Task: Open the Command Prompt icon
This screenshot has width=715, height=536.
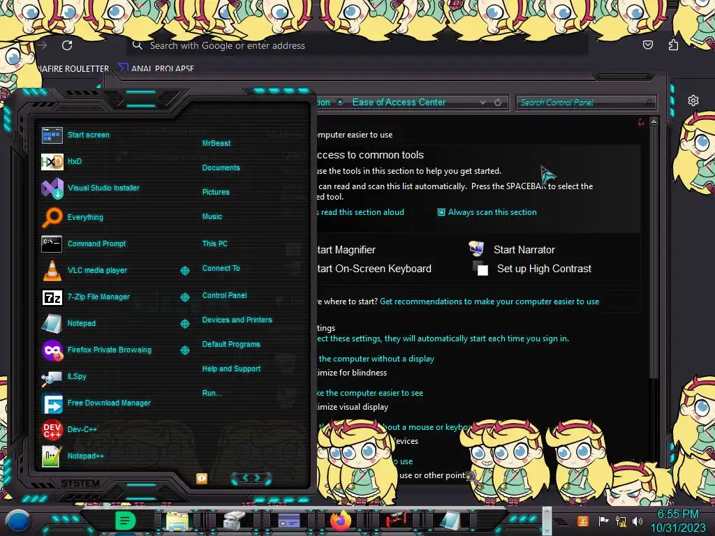Action: point(52,244)
